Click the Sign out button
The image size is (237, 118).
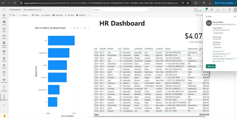211,66
